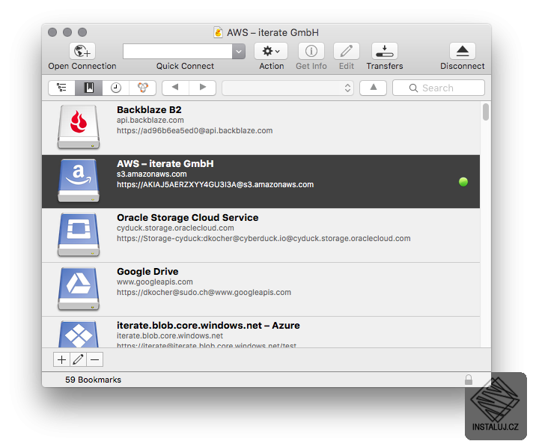Switch to the History view tab
This screenshot has width=533, height=447.
[x=116, y=88]
